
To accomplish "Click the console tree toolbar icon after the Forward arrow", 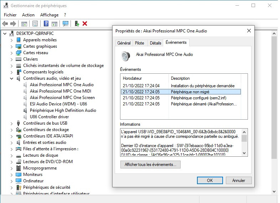I will (x=24, y=24).
